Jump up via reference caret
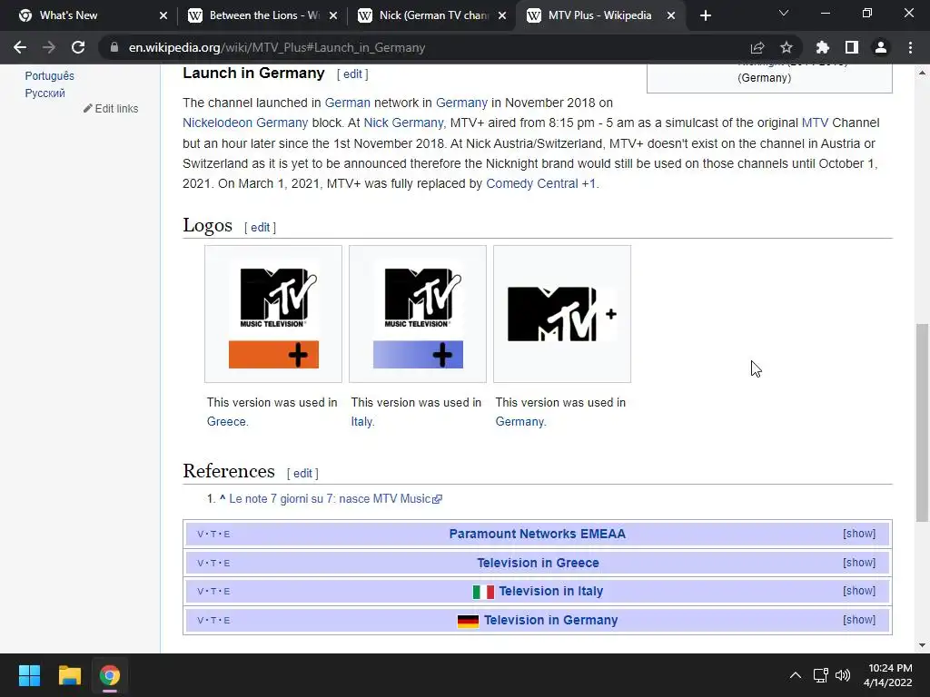 point(223,498)
